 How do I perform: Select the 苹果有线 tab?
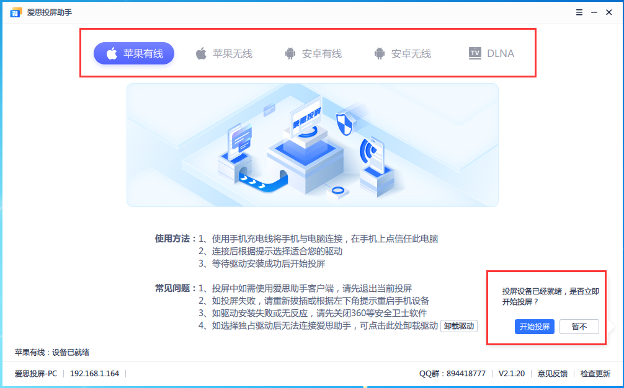134,53
